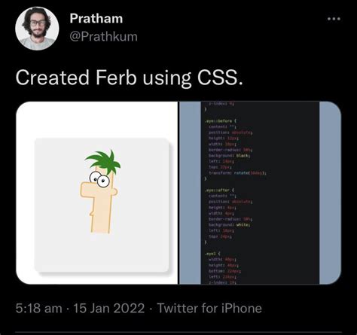
Task: Click the 15 Jan 2022 date
Action: pos(109,308)
